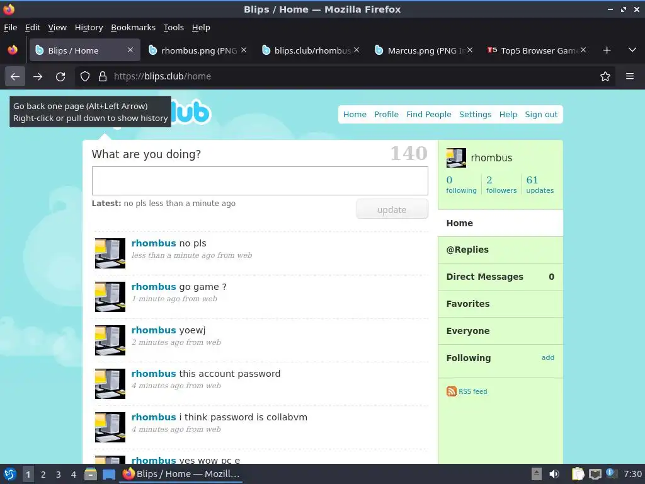This screenshot has width=645, height=484.
Task: Click the orange RSS feed icon
Action: pos(451,391)
